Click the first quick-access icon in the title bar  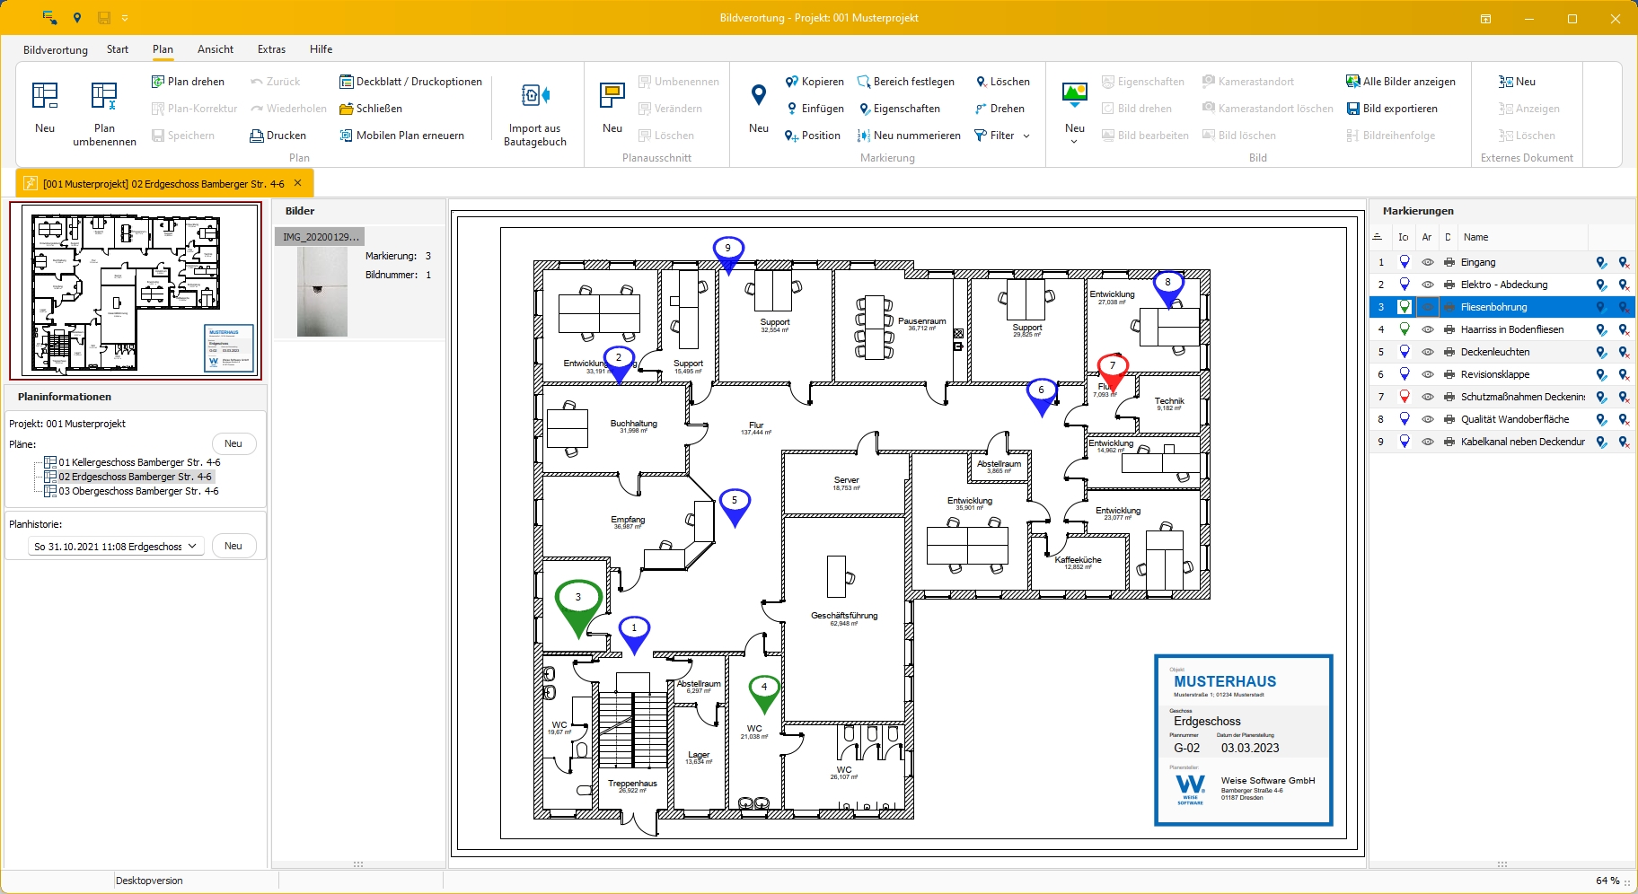(49, 18)
